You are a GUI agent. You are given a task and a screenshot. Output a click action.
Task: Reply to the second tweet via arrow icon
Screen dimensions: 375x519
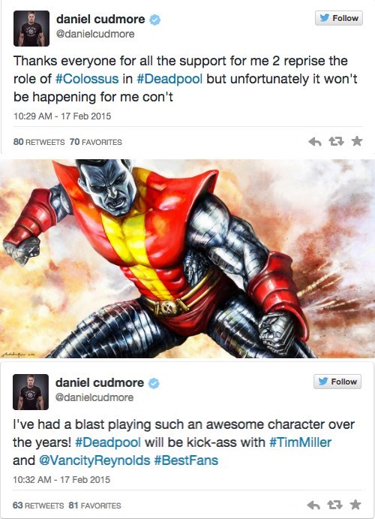[x=313, y=505]
